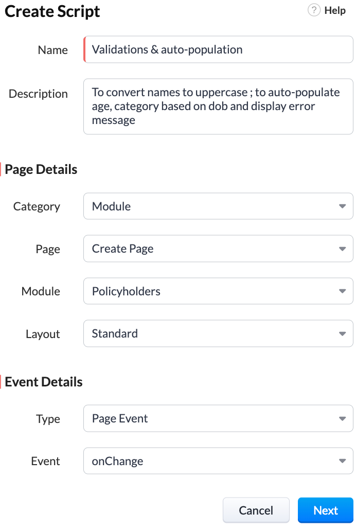Click the chevron on the Event field
The width and height of the screenshot is (356, 530).
tap(343, 461)
